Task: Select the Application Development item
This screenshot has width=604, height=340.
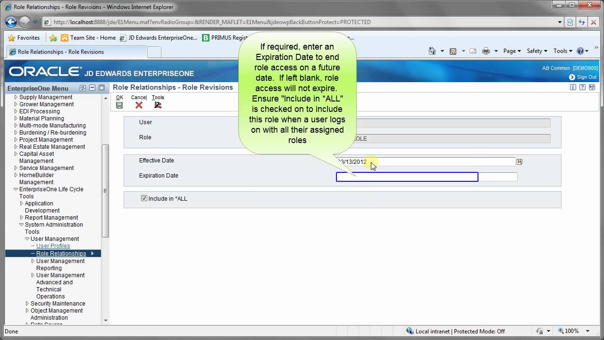Action: 42,207
